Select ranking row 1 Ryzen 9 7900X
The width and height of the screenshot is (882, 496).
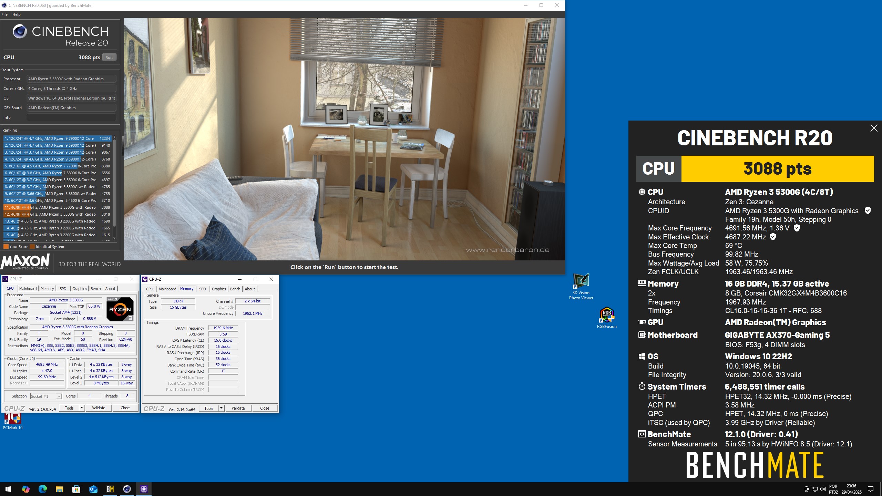57,138
